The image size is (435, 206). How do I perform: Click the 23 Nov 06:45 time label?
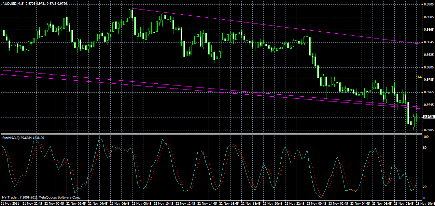pyautogui.click(x=382, y=203)
